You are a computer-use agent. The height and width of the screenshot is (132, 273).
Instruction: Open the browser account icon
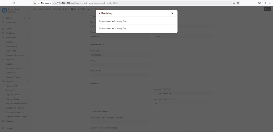click(259, 3)
